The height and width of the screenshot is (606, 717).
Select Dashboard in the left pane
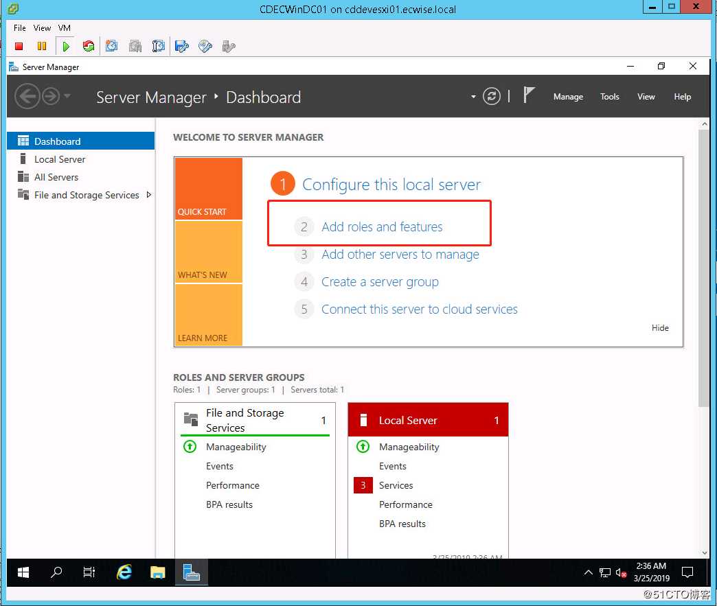80,141
